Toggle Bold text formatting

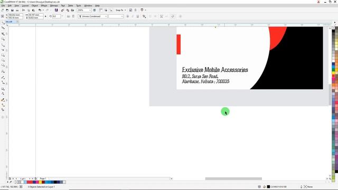(128, 16)
